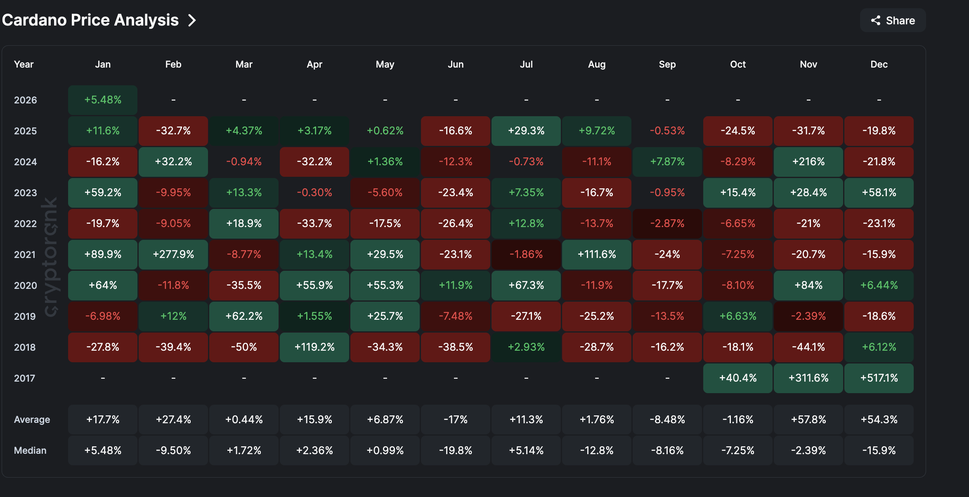
Task: Select the +5.48% January 2026 cell
Action: point(102,100)
